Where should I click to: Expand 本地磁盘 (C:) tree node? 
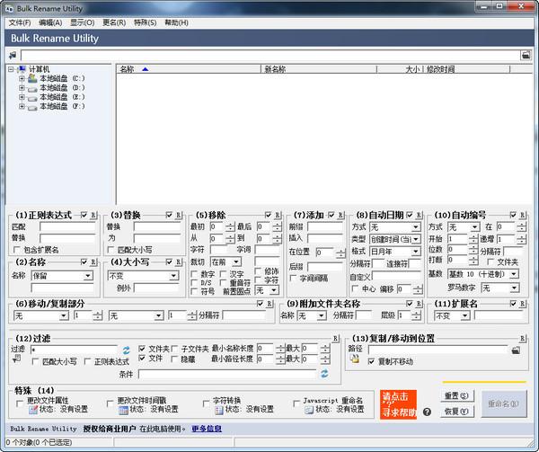pyautogui.click(x=22, y=78)
